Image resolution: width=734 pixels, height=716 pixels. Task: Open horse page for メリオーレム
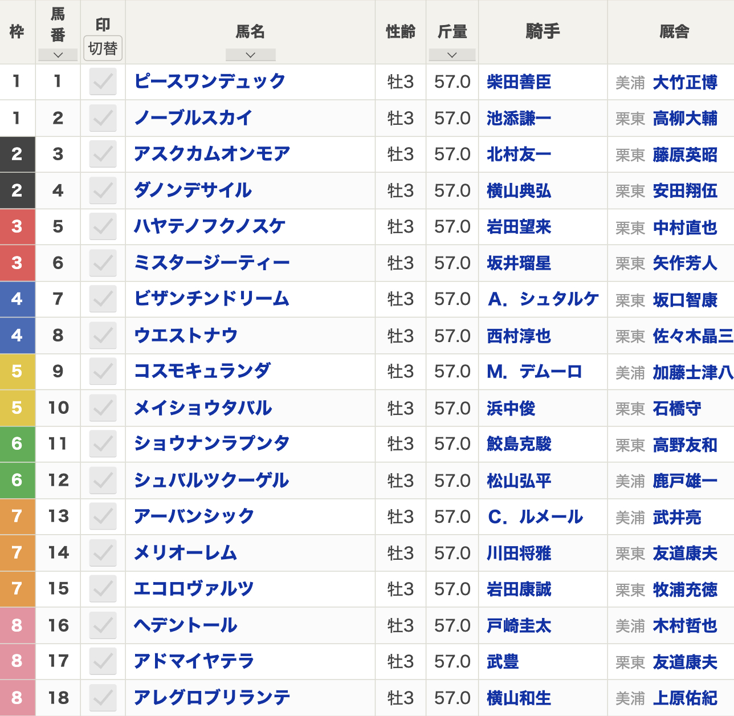click(x=186, y=552)
